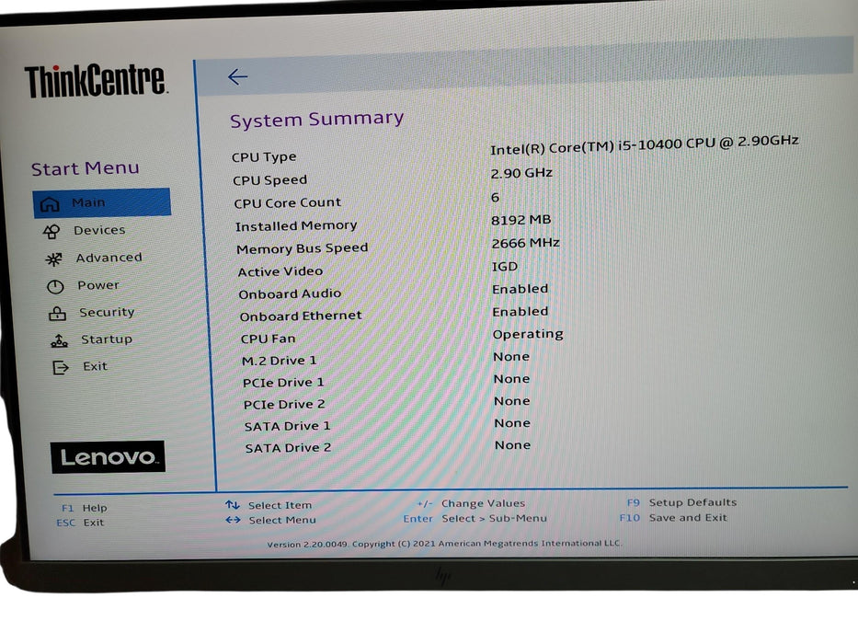Click the back arrow icon
The height and width of the screenshot is (644, 858).
click(237, 76)
